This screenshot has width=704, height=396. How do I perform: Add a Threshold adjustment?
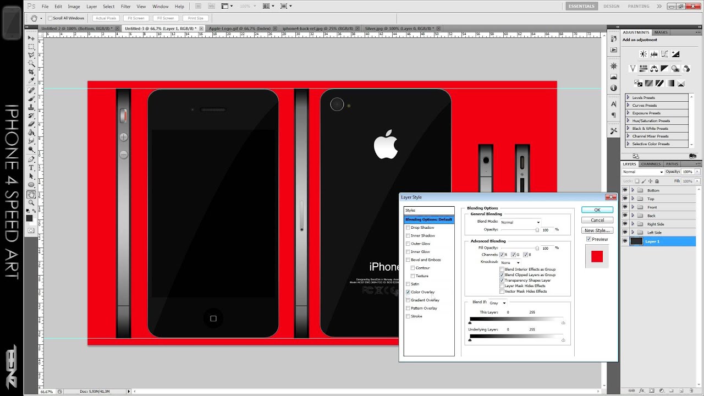(659, 84)
